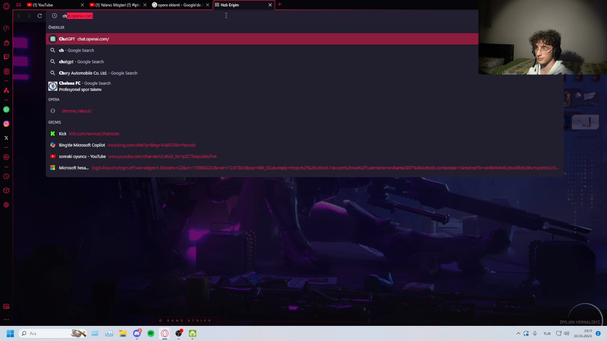Screen dimensions: 607x341
Task: Open GX Cleaner briefcase icon in sidebar
Action: pos(6,43)
